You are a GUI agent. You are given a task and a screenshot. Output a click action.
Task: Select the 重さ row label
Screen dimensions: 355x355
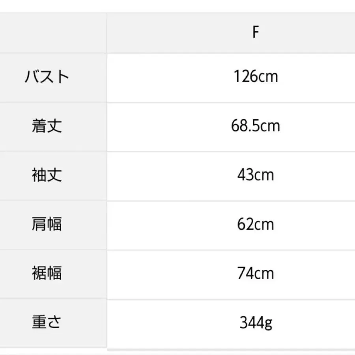[47, 323]
